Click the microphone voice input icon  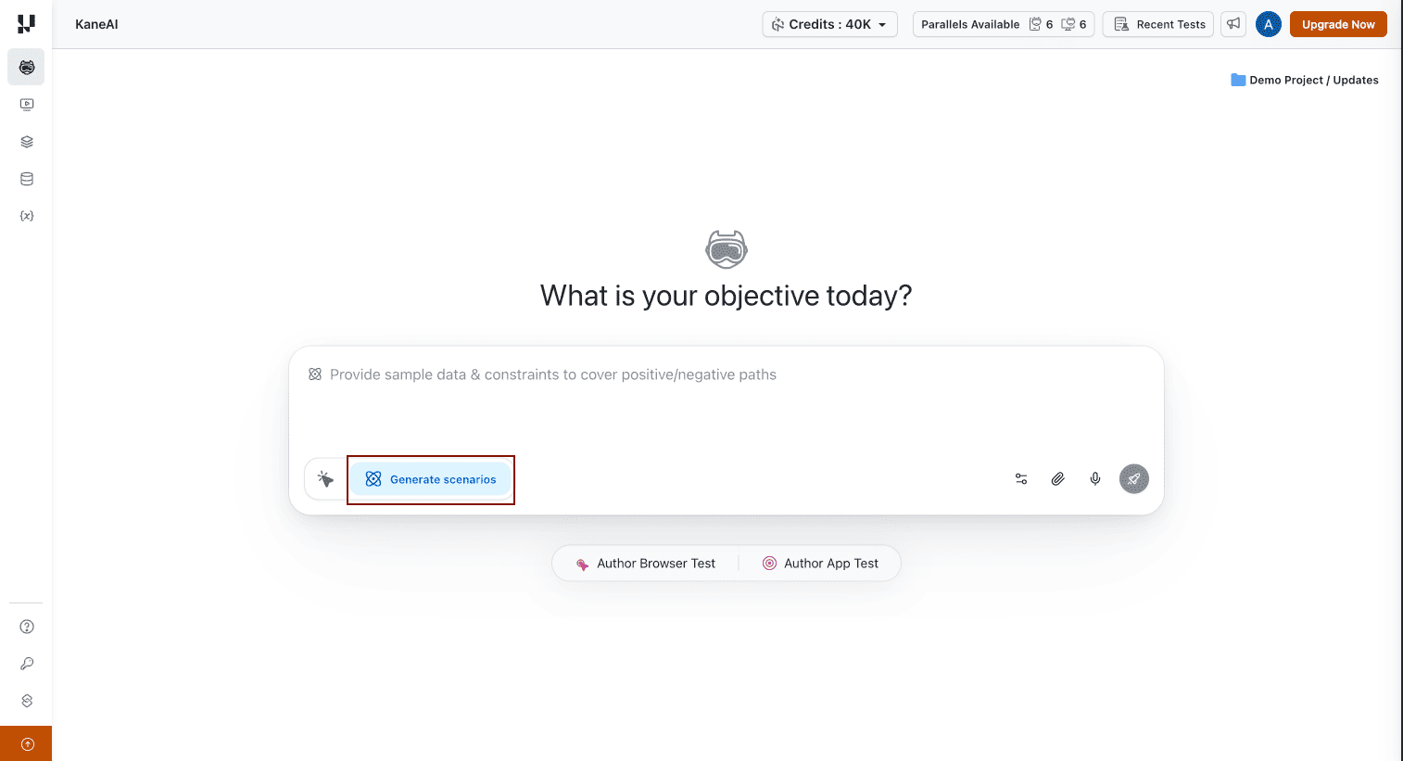1095,479
